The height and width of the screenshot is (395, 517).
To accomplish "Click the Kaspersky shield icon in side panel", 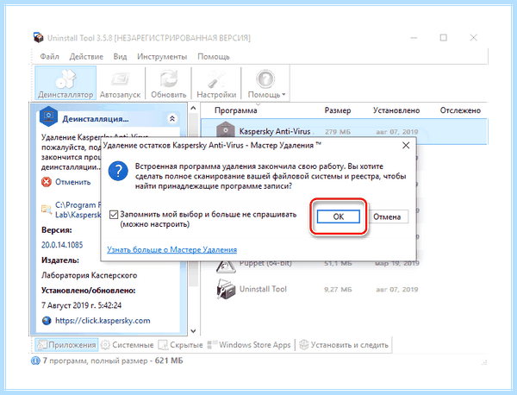I will click(x=48, y=116).
